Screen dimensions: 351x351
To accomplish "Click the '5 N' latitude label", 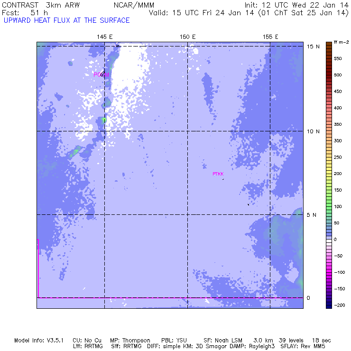I will (x=311, y=215).
